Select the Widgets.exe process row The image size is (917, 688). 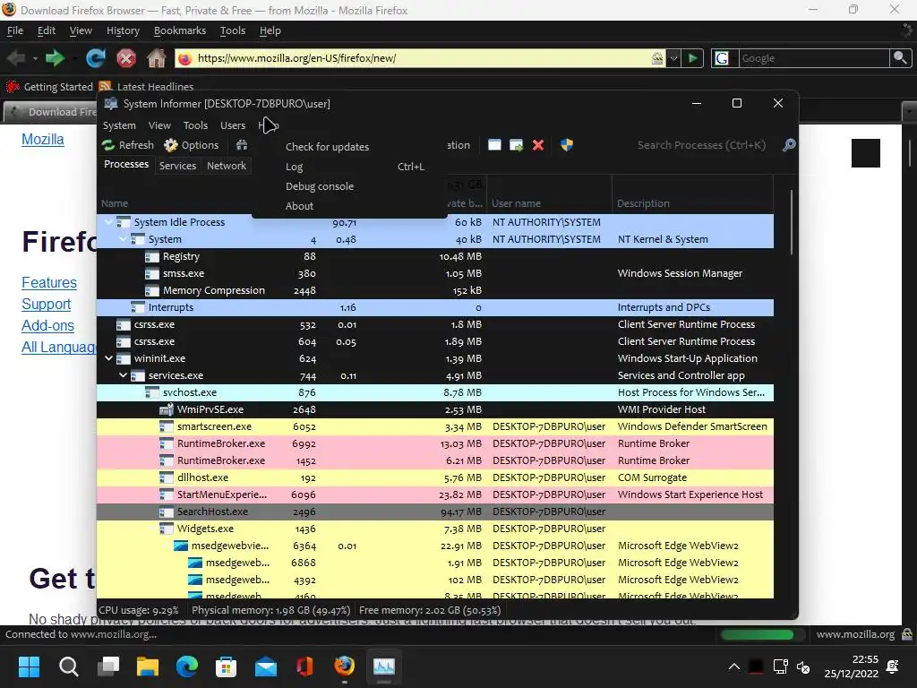[x=435, y=529]
